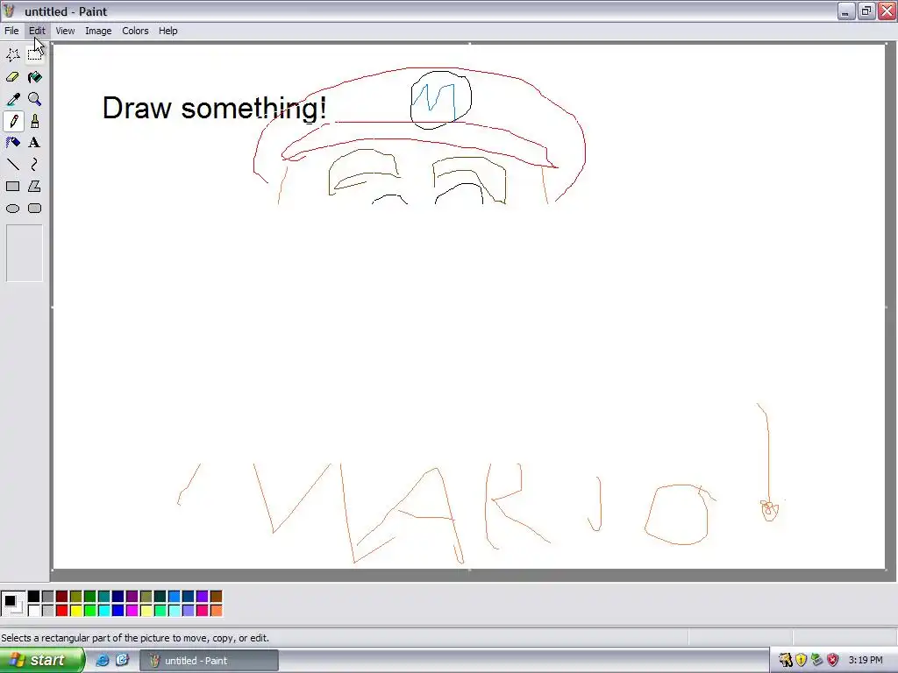Select the rectangular Select tool
The width and height of the screenshot is (898, 673).
pyautogui.click(x=34, y=55)
